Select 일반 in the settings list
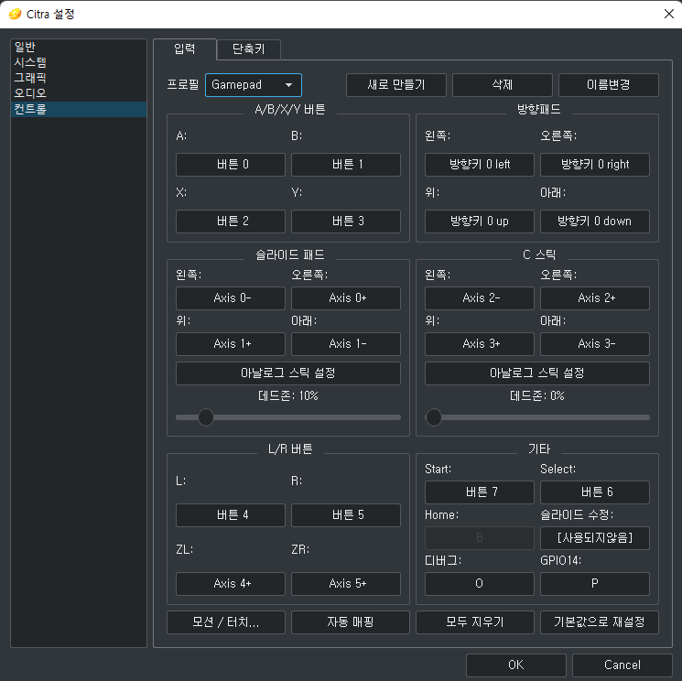This screenshot has width=682, height=681. coord(79,47)
